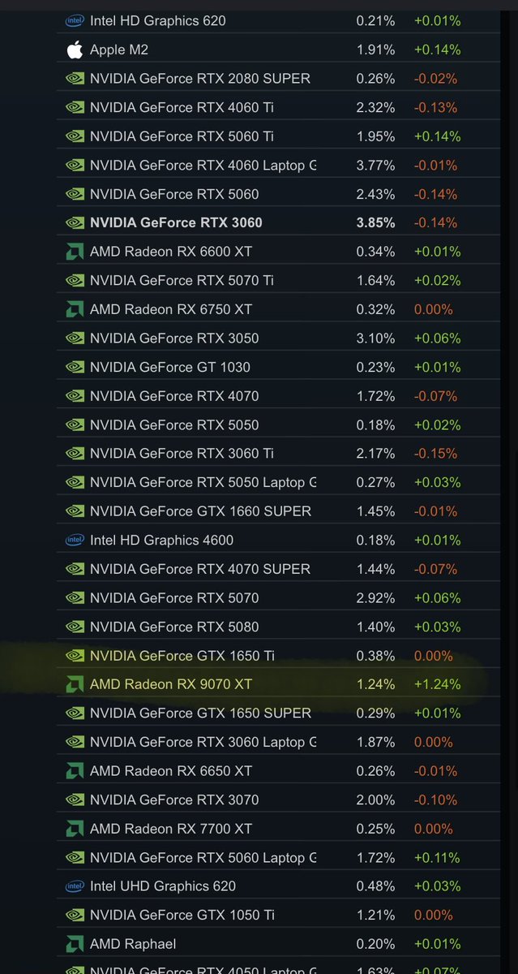
Task: Select highlighted 'AMD Radeon RX 9070 XT' text
Action: coord(171,684)
